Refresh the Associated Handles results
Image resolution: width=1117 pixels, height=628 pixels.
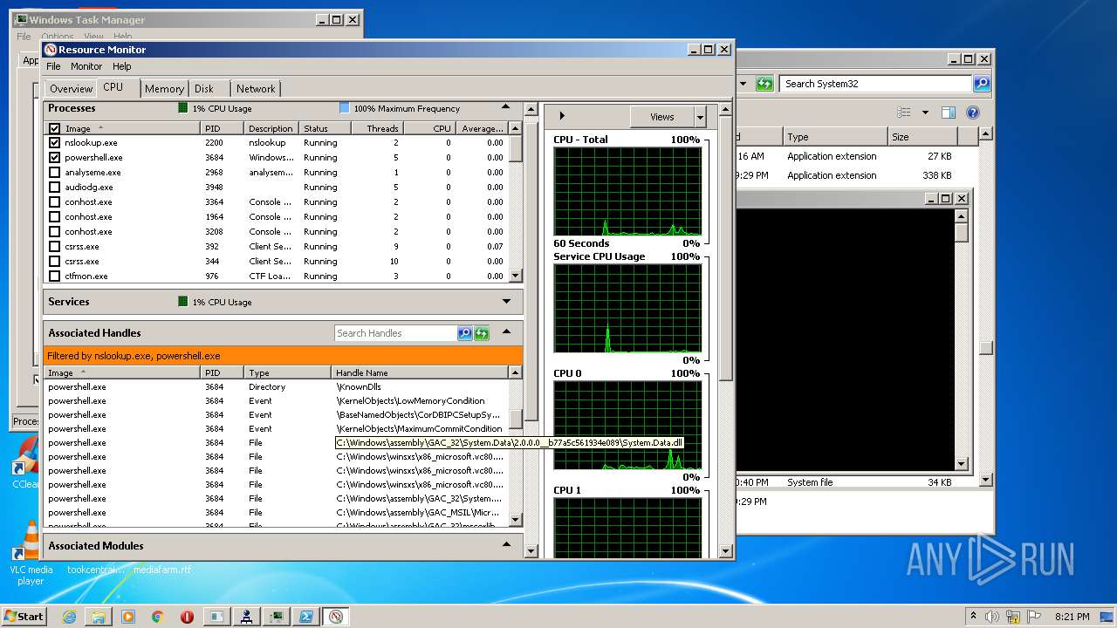coord(482,333)
